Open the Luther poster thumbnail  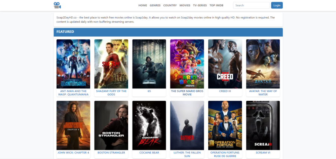point(187,125)
